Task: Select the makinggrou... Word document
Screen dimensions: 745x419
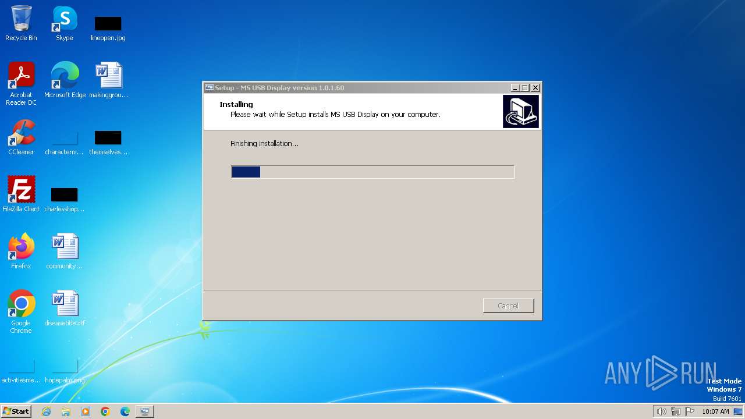Action: (x=108, y=80)
